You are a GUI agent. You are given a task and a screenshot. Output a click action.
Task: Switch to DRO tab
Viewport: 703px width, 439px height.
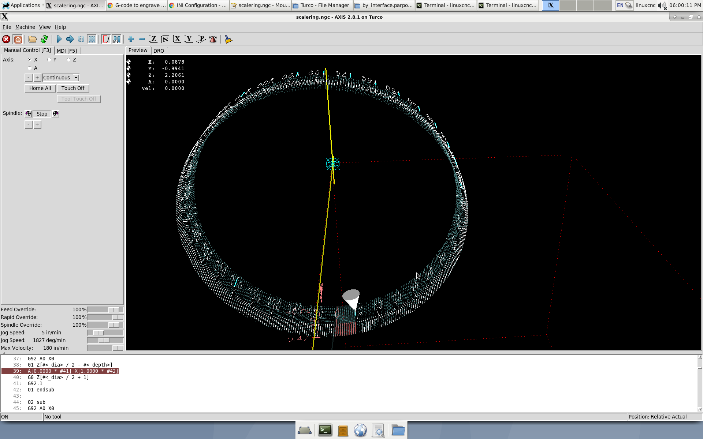[x=159, y=51]
